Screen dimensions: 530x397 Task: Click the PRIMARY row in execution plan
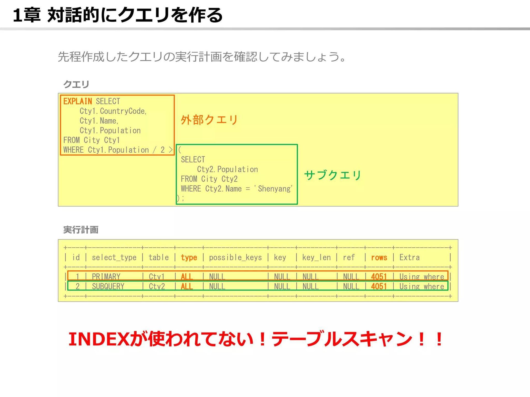pos(106,276)
